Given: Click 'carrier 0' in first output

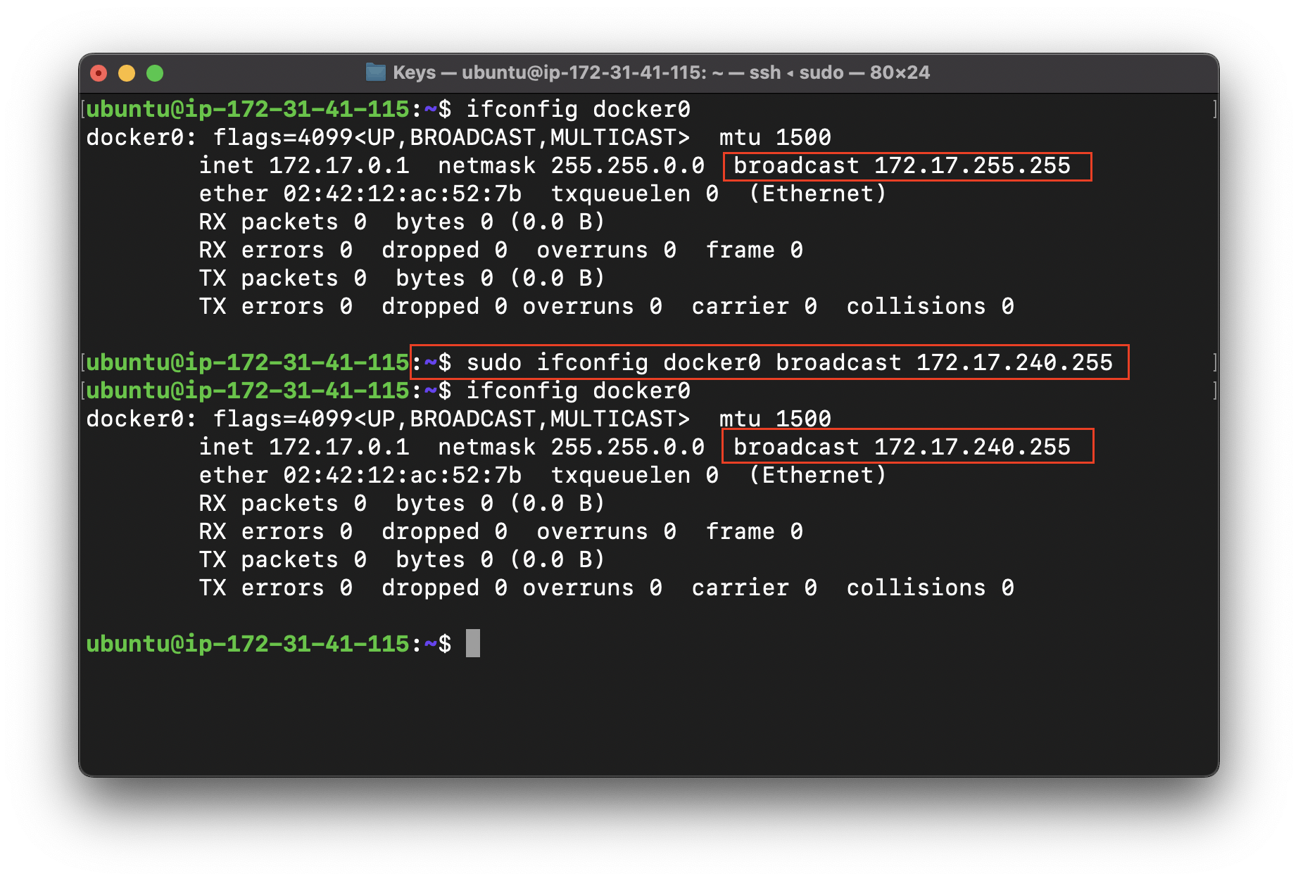Looking at the screenshot, I should (x=754, y=307).
